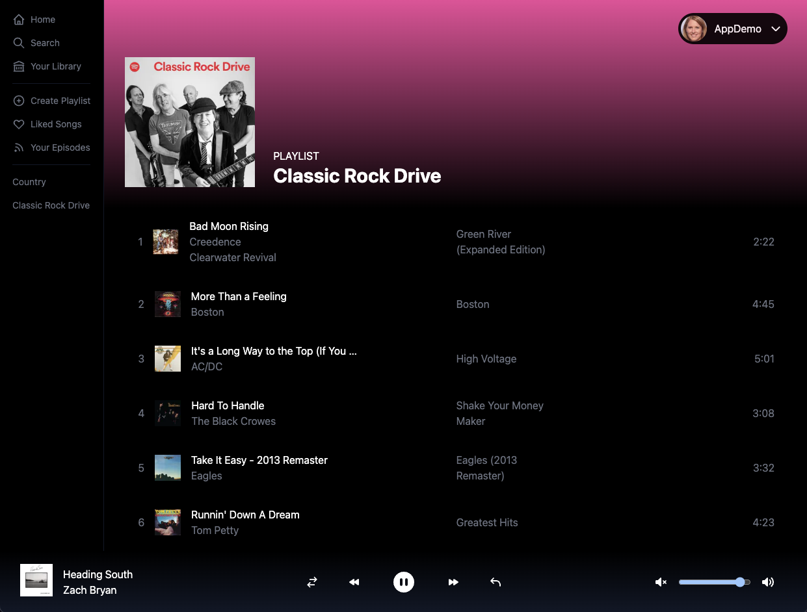The image size is (807, 612).
Task: Adjust the volume slider
Action: tap(715, 582)
